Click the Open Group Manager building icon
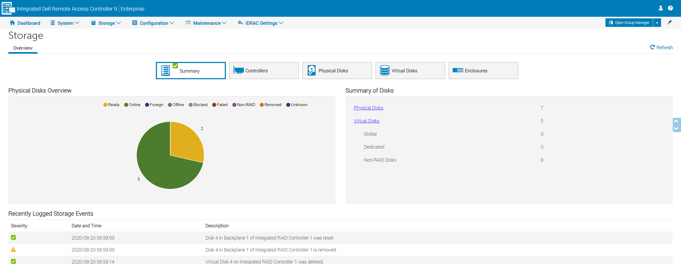 (611, 23)
